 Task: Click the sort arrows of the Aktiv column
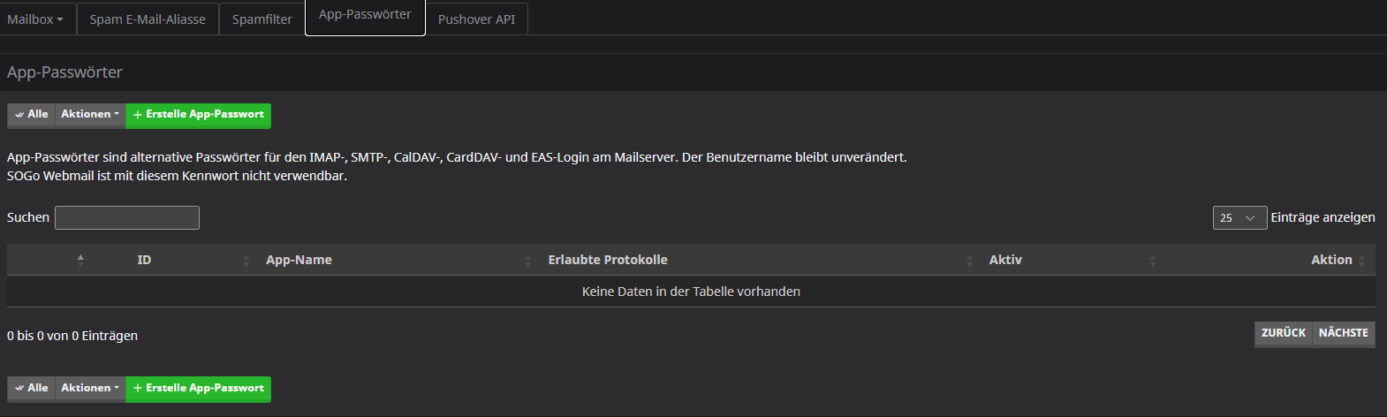pos(1152,260)
